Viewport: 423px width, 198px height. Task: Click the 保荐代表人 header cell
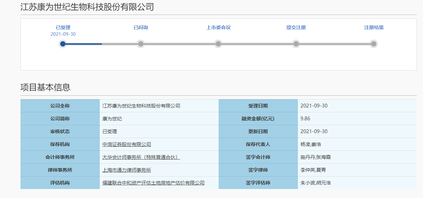pyautogui.click(x=258, y=144)
